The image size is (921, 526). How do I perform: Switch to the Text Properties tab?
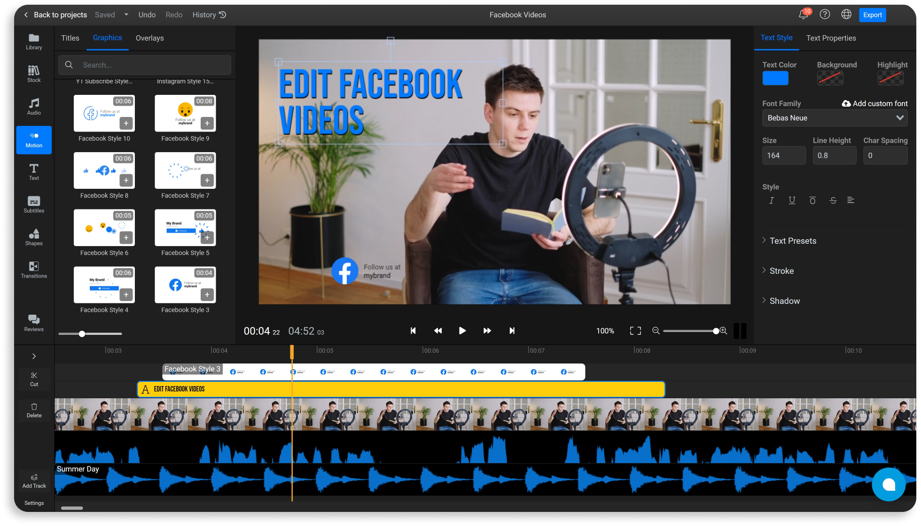pos(831,38)
